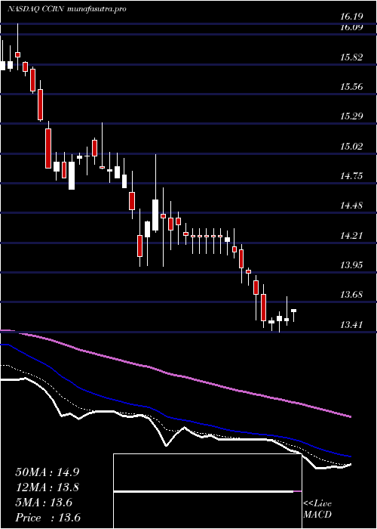Click the 14.48 price axis label
Viewport: 377px width, 529px height.
point(351,206)
